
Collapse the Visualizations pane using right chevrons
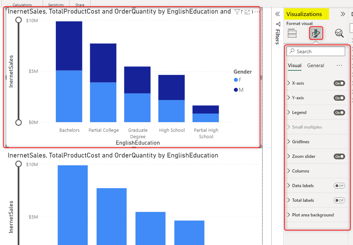point(343,14)
